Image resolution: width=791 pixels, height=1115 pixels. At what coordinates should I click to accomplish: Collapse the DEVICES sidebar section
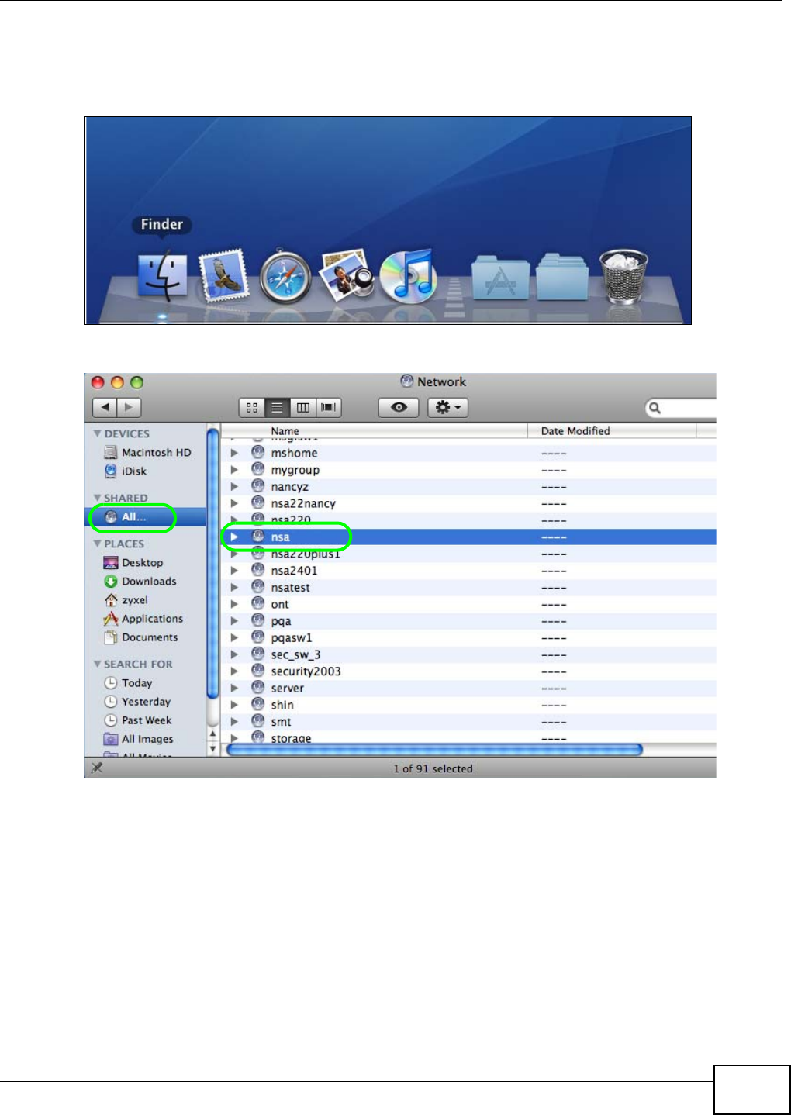click(x=98, y=434)
